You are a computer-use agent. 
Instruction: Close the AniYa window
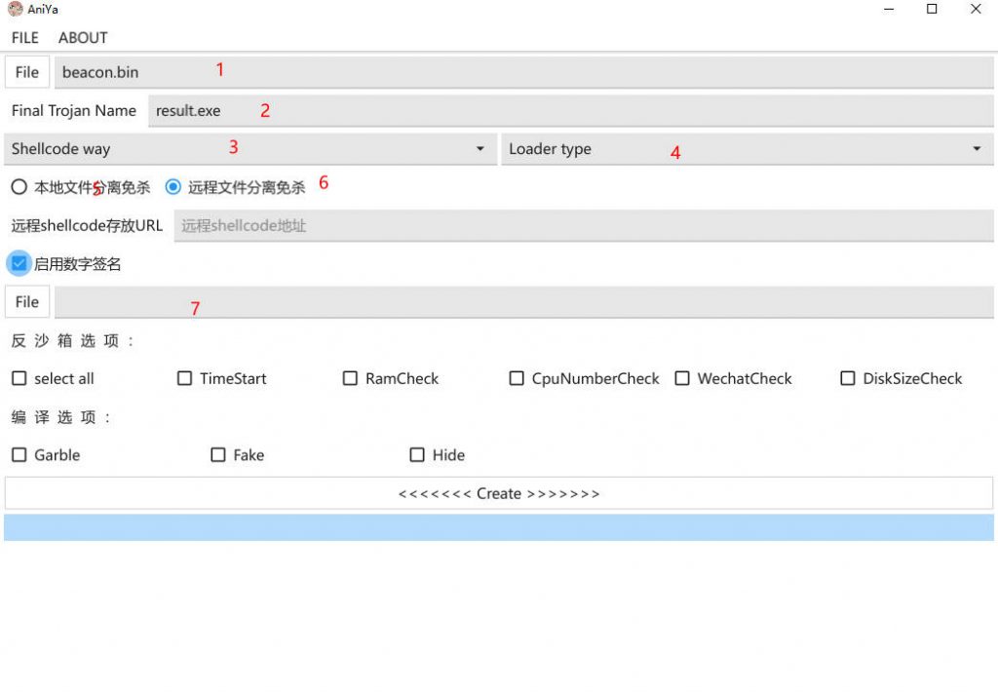tap(975, 9)
